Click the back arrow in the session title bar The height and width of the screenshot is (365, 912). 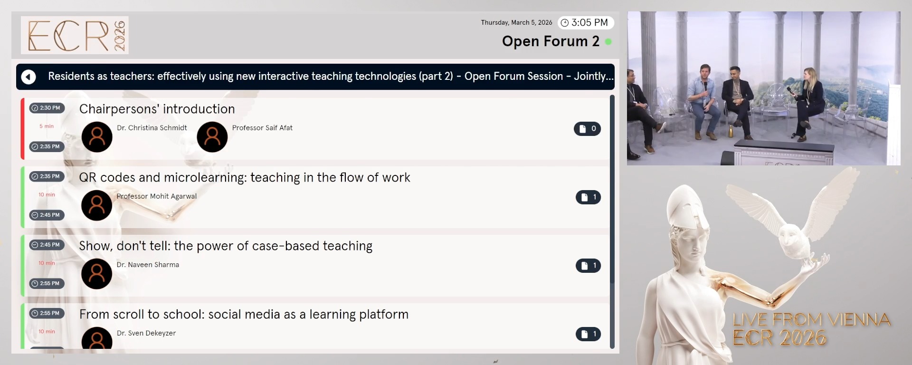28,77
